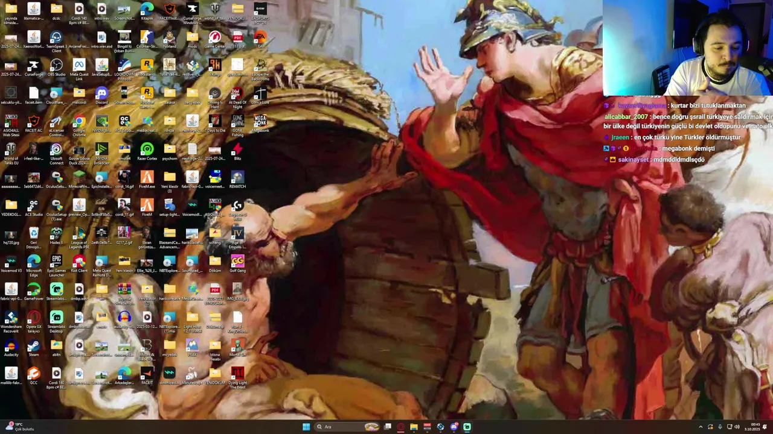
Task: Select the Counter-Strike 2 desktop icon
Action: pos(147,42)
